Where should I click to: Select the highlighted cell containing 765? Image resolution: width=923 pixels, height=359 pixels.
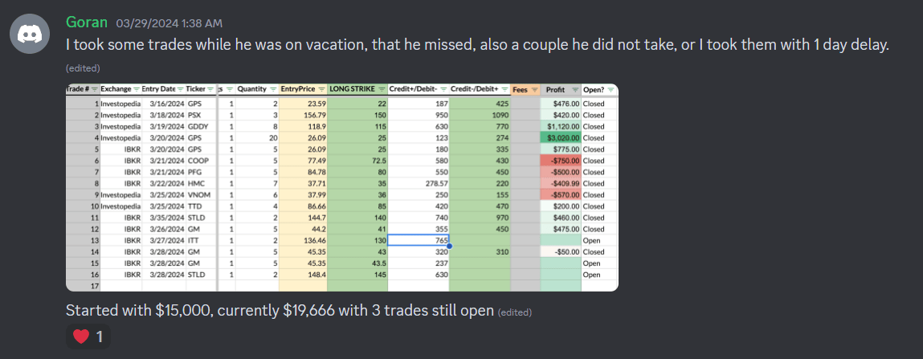point(419,240)
